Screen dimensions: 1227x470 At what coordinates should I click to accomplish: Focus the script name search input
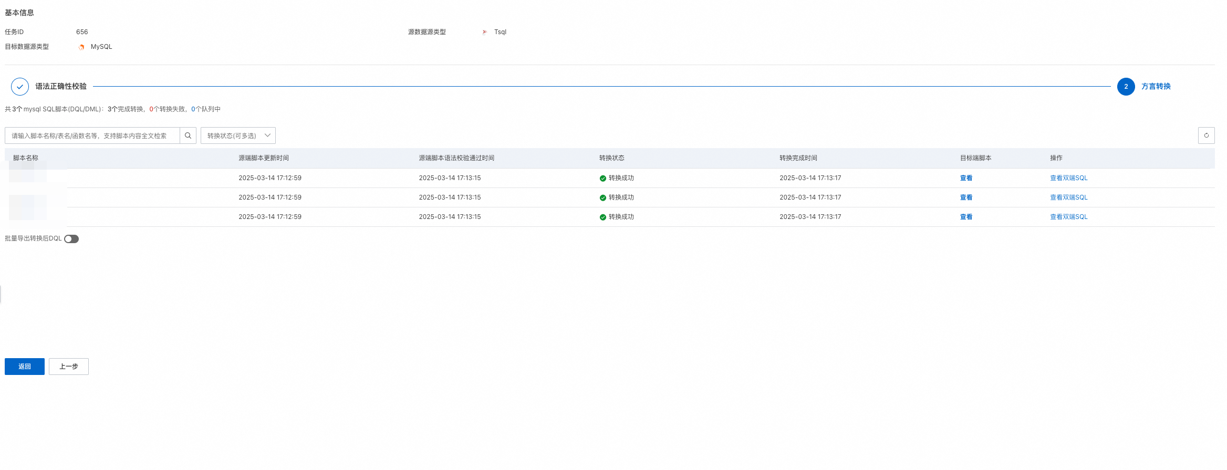[x=92, y=135]
